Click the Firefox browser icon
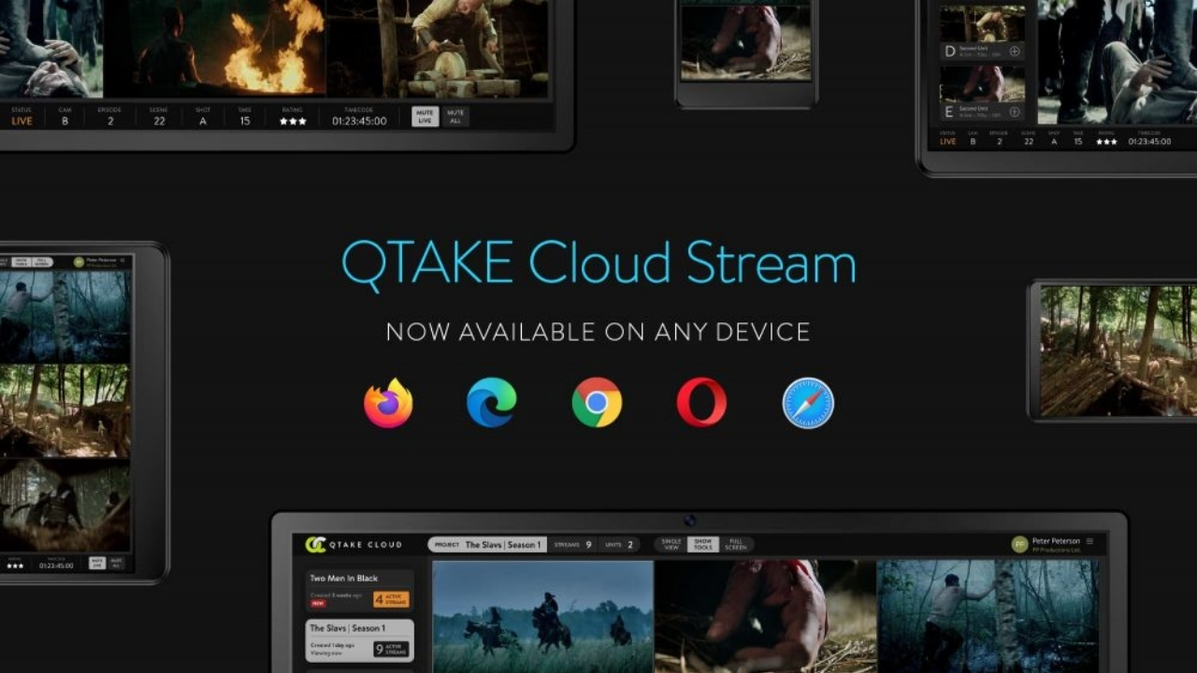The height and width of the screenshot is (673, 1197). click(388, 403)
